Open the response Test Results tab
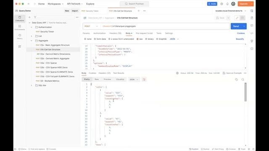269x151 pixels. click(119, 73)
